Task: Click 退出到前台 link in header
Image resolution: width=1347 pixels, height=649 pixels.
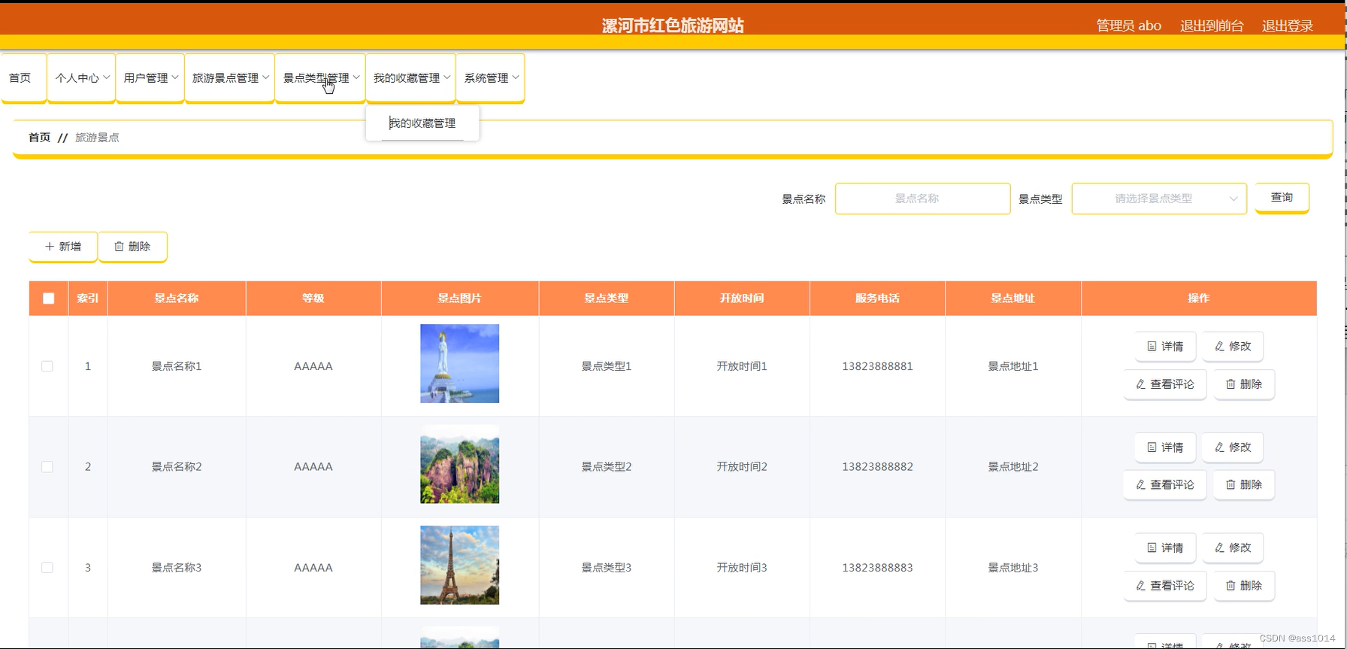Action: click(x=1212, y=26)
